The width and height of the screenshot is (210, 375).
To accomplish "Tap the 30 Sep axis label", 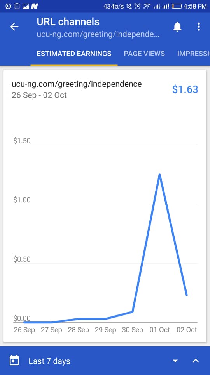I will click(132, 330).
